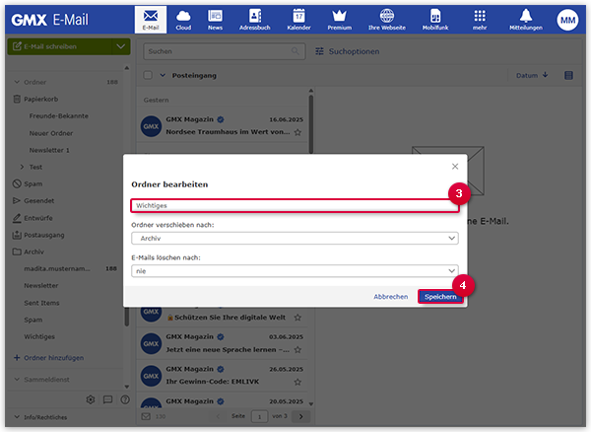Expand the Test folder
The image size is (591, 432).
click(x=22, y=167)
